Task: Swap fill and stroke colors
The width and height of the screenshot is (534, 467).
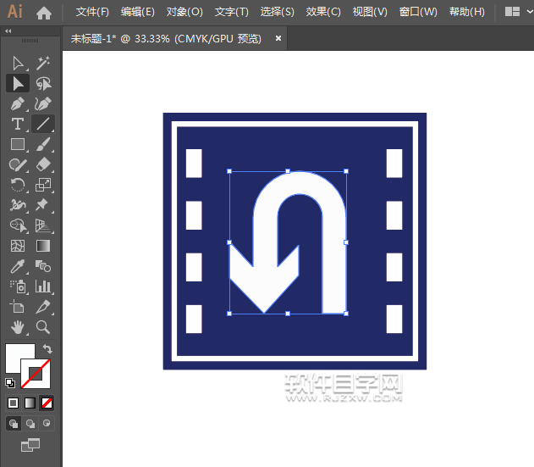Action: [x=48, y=348]
